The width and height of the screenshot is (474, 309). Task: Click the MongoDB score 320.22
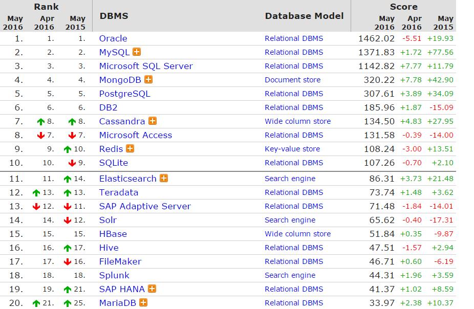(379, 80)
